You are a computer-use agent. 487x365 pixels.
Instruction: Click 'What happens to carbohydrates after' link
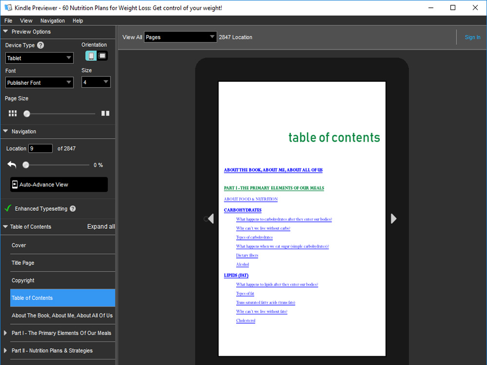coord(284,219)
